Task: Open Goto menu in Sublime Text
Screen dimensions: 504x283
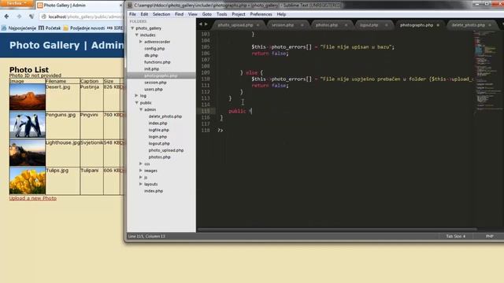Action: click(x=206, y=14)
